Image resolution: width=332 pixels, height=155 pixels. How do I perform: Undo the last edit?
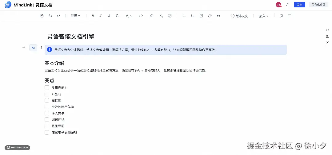tap(50, 16)
